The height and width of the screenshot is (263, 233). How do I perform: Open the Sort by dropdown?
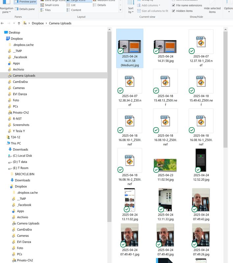coord(131,10)
